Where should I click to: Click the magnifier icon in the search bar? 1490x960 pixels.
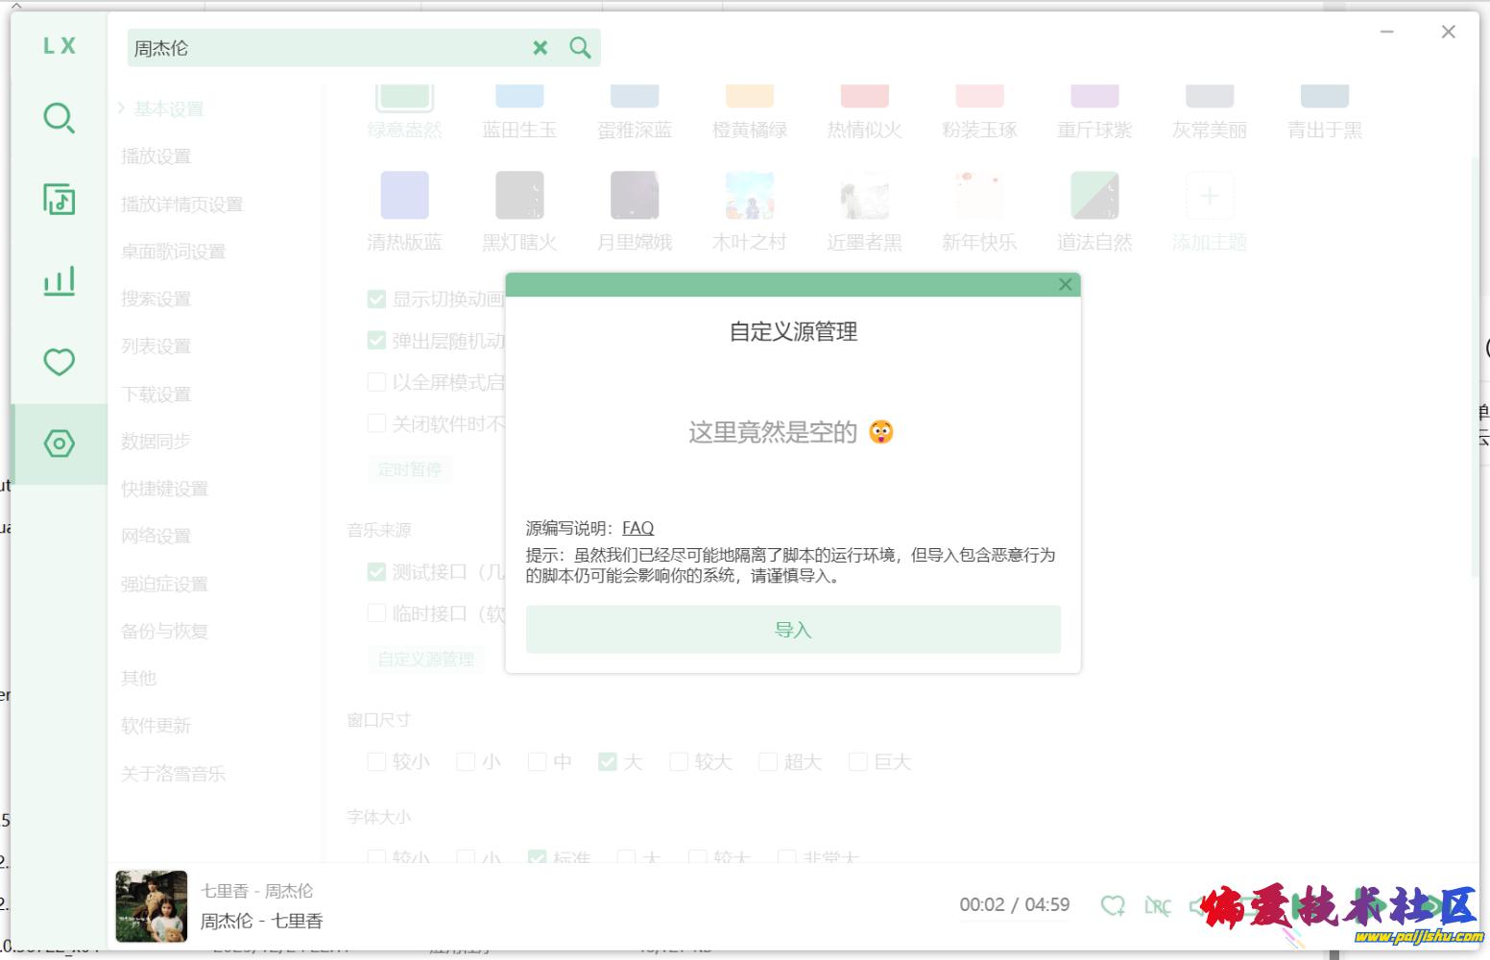pos(580,48)
